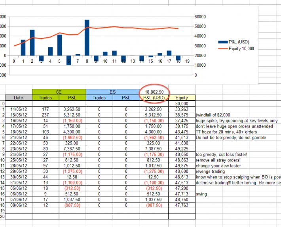Image resolution: width=281 pixels, height=227 pixels.
Task: Click row number 20 header
Action: pyautogui.click(x=2, y=217)
